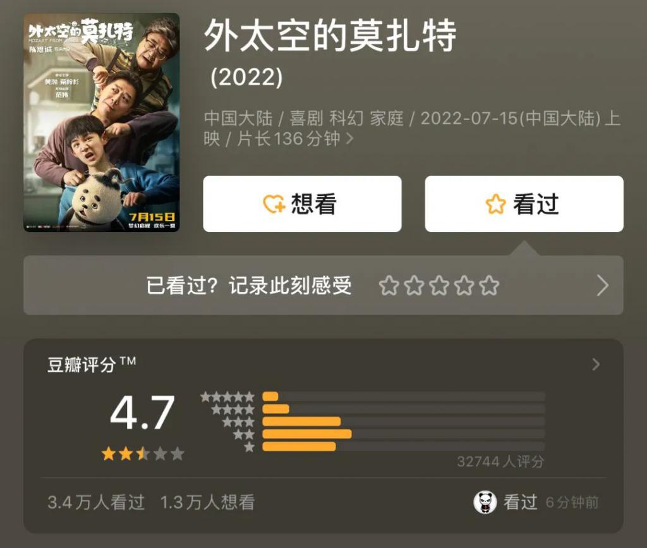Click the two-star rating distribution bar
The image size is (647, 548).
[404, 434]
